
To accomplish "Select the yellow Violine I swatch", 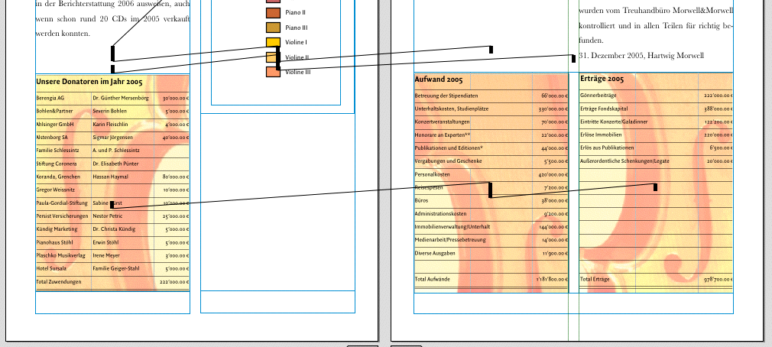I will coord(273,42).
